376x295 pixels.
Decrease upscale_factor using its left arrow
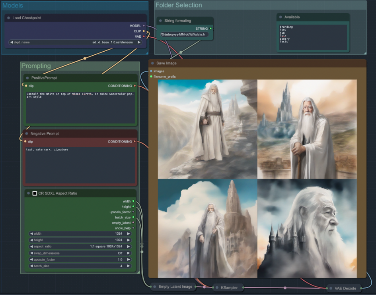click(x=31, y=259)
